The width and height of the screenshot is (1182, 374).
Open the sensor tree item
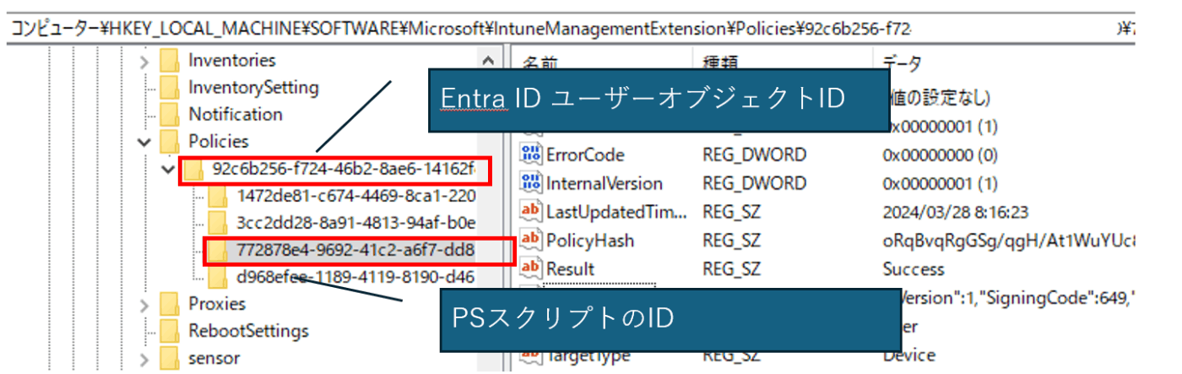[214, 358]
